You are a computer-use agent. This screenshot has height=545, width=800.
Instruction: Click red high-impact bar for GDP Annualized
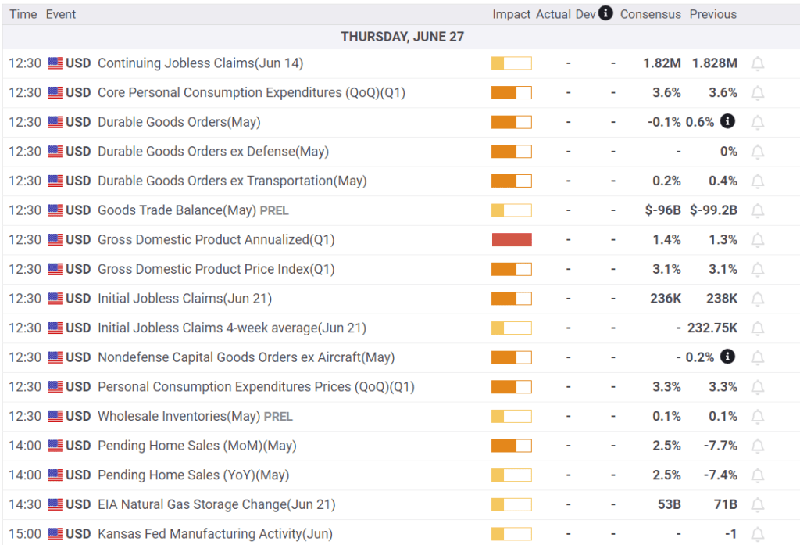click(x=512, y=239)
